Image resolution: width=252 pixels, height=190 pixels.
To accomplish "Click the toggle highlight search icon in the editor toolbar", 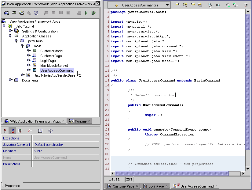I will 200,5.
